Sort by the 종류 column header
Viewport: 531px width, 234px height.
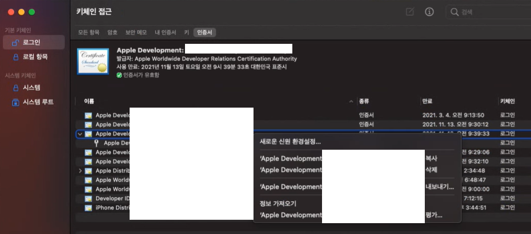point(364,101)
